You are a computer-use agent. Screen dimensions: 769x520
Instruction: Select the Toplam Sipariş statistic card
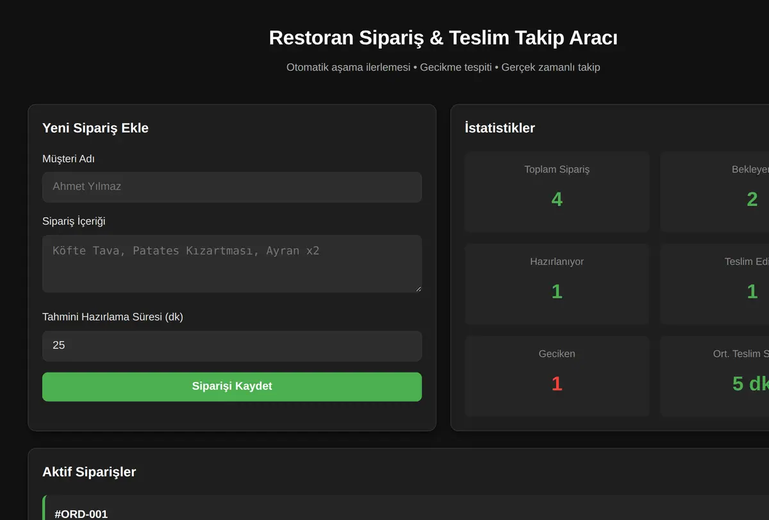557,192
